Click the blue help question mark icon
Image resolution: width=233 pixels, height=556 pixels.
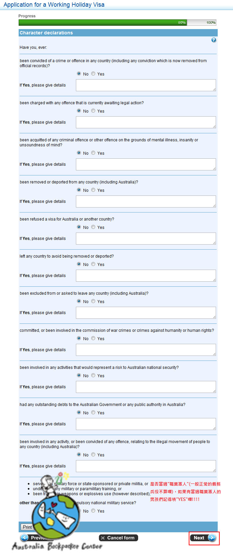point(214,40)
